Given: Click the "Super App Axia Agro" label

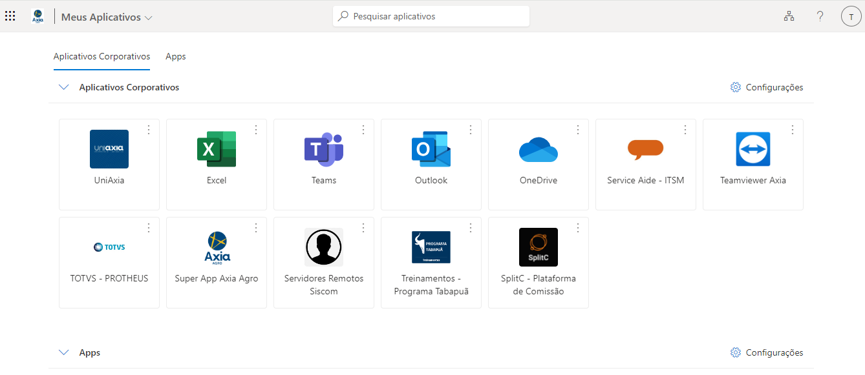Looking at the screenshot, I should click(x=217, y=279).
